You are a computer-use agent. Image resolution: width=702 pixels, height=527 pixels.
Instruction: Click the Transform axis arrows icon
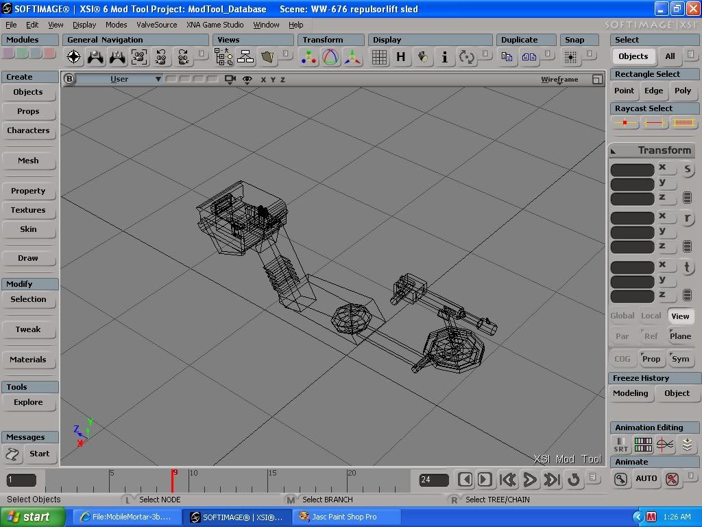352,57
